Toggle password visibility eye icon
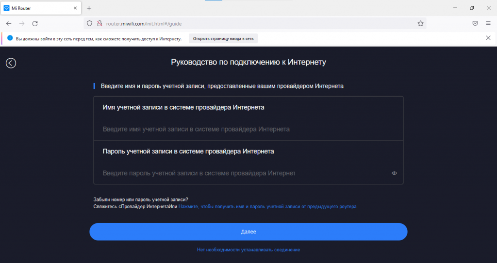Image resolution: width=497 pixels, height=263 pixels. coord(394,173)
